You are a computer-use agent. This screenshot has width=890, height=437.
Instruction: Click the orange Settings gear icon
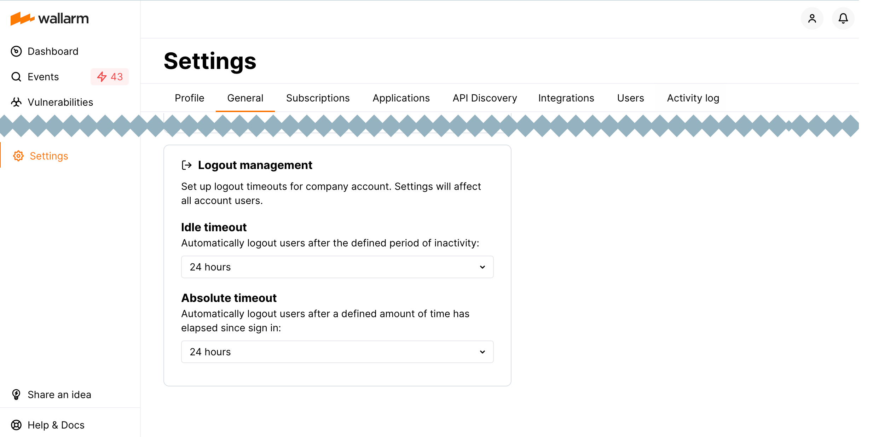(x=18, y=156)
